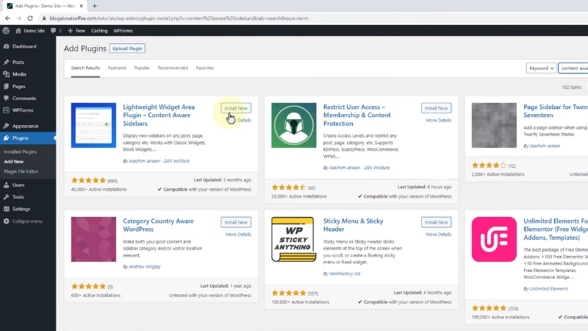Viewport: 588px width, 331px height.
Task: Click site security lock icon in address bar
Action: click(x=44, y=18)
